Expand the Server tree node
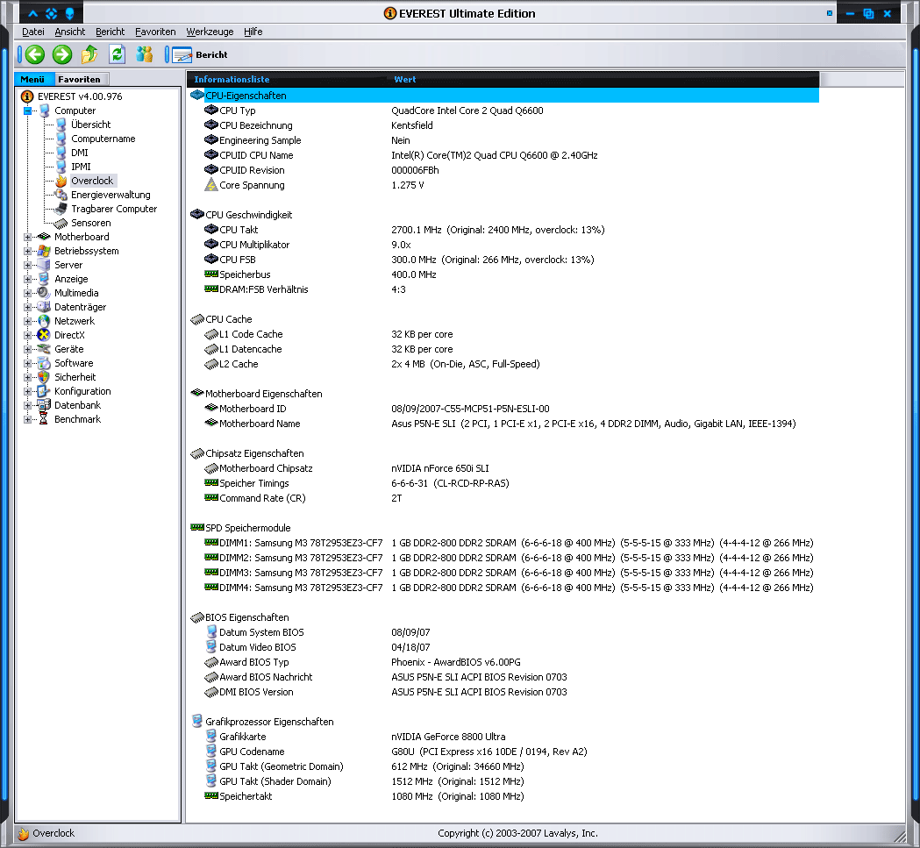Screen dimensions: 920x848 pyautogui.click(x=27, y=265)
